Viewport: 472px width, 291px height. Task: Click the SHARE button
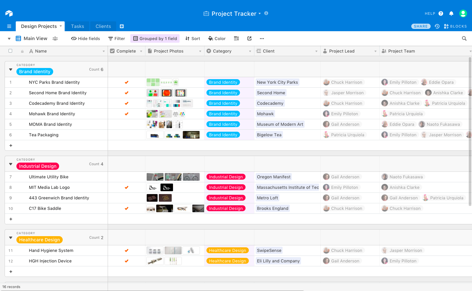pyautogui.click(x=420, y=26)
